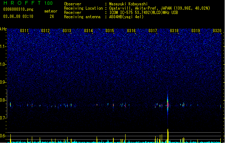Click the 0311 time marker
The image size is (225, 143).
[24, 31]
